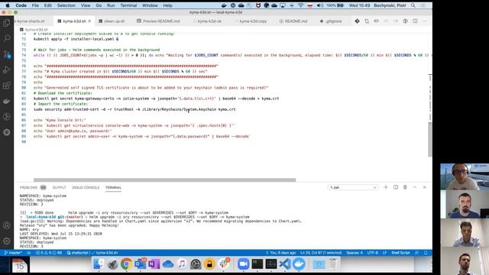Switch to the Preview README.md tab

[158, 21]
